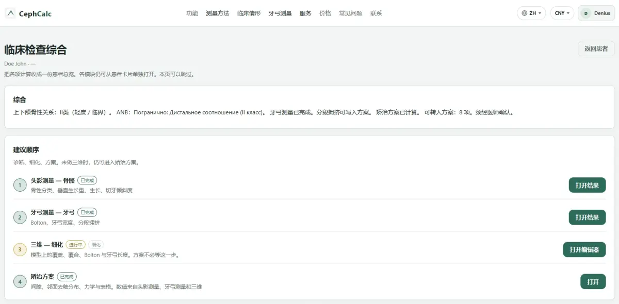619x304 pixels.
Task: Click 打开结果 for 头影测量 — 骨骼
Action: tap(587, 185)
